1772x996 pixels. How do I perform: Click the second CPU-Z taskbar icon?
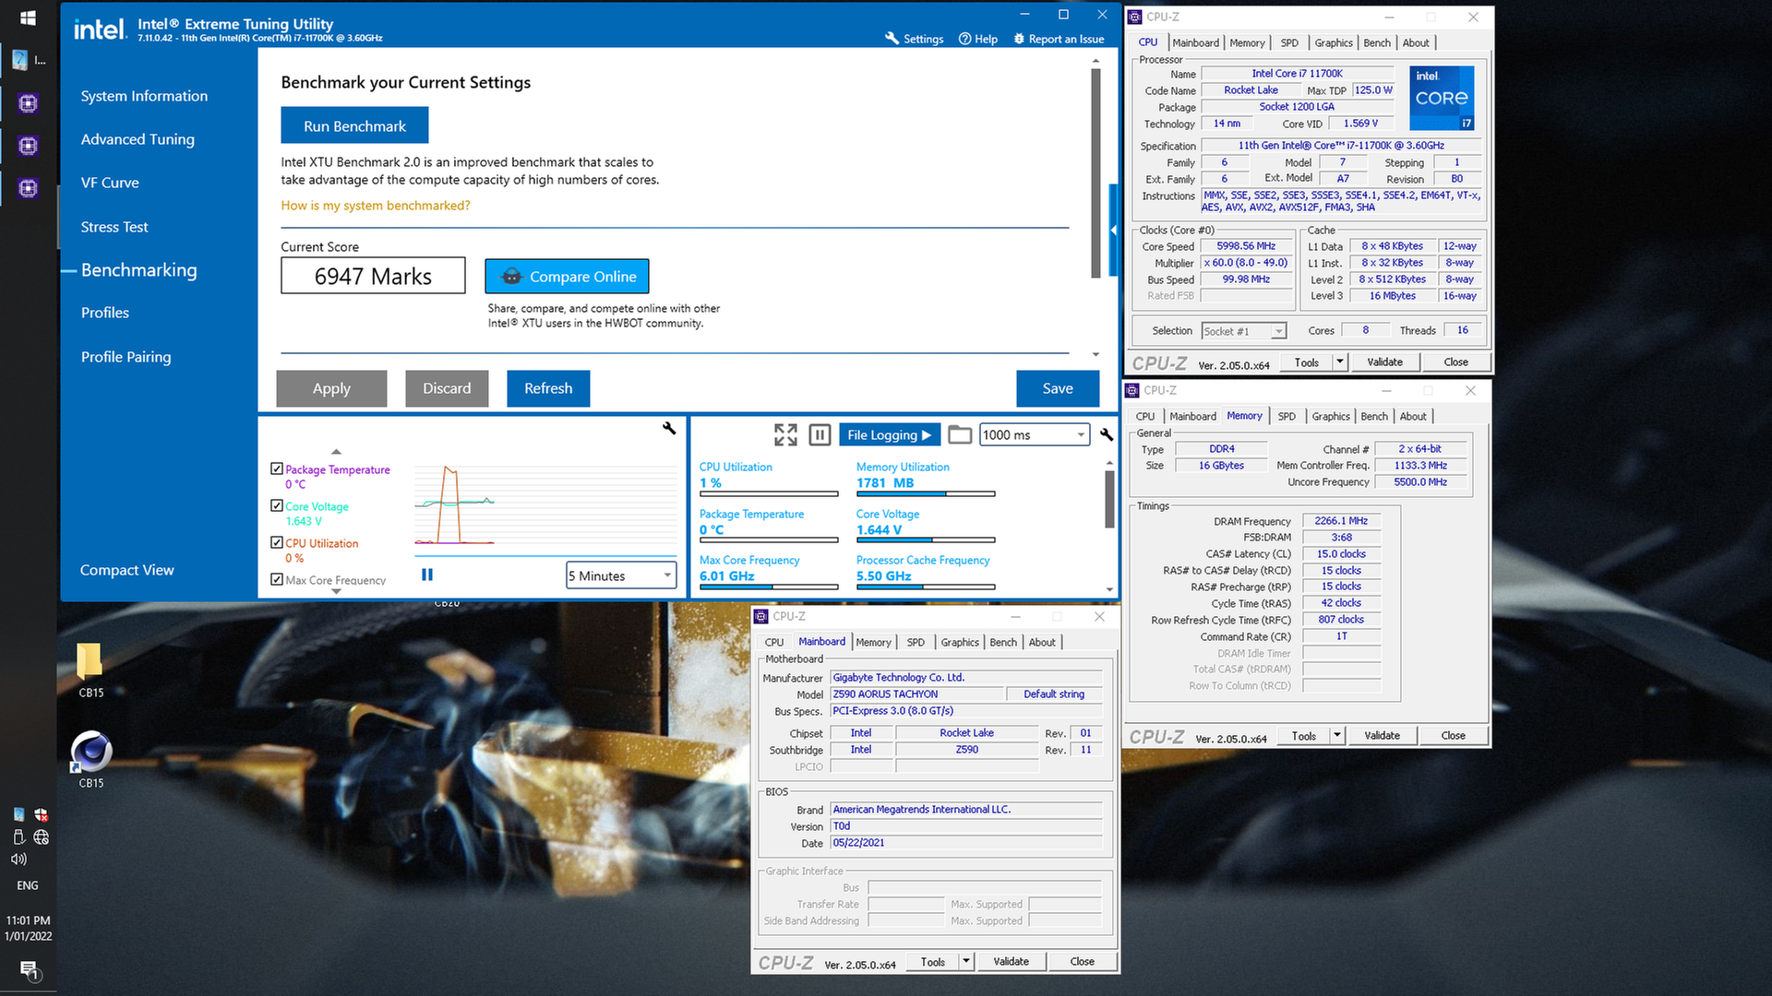point(28,146)
